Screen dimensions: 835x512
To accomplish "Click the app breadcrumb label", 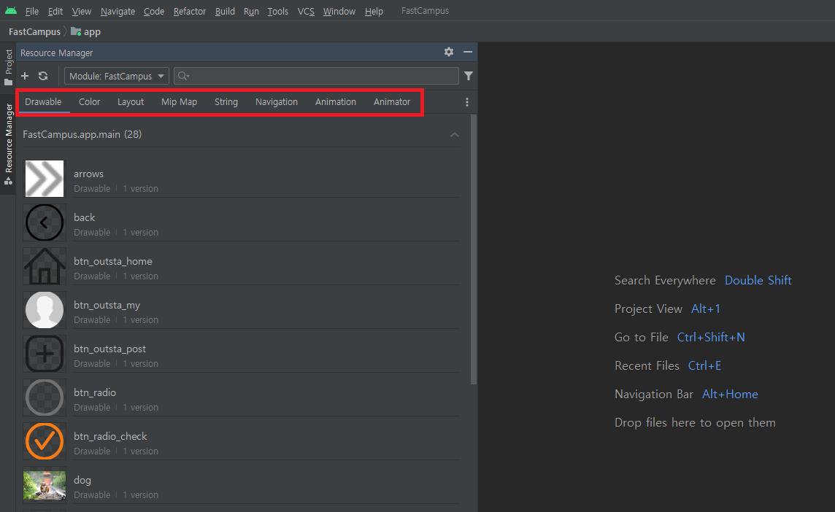I will point(92,31).
